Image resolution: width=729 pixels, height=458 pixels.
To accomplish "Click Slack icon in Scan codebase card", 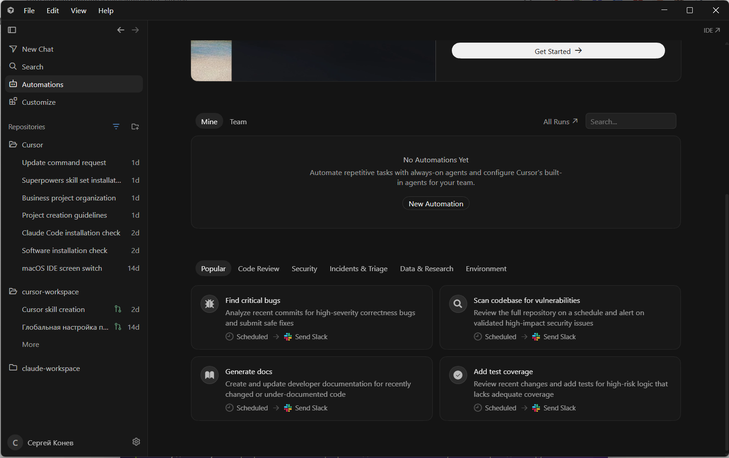I will click(536, 336).
